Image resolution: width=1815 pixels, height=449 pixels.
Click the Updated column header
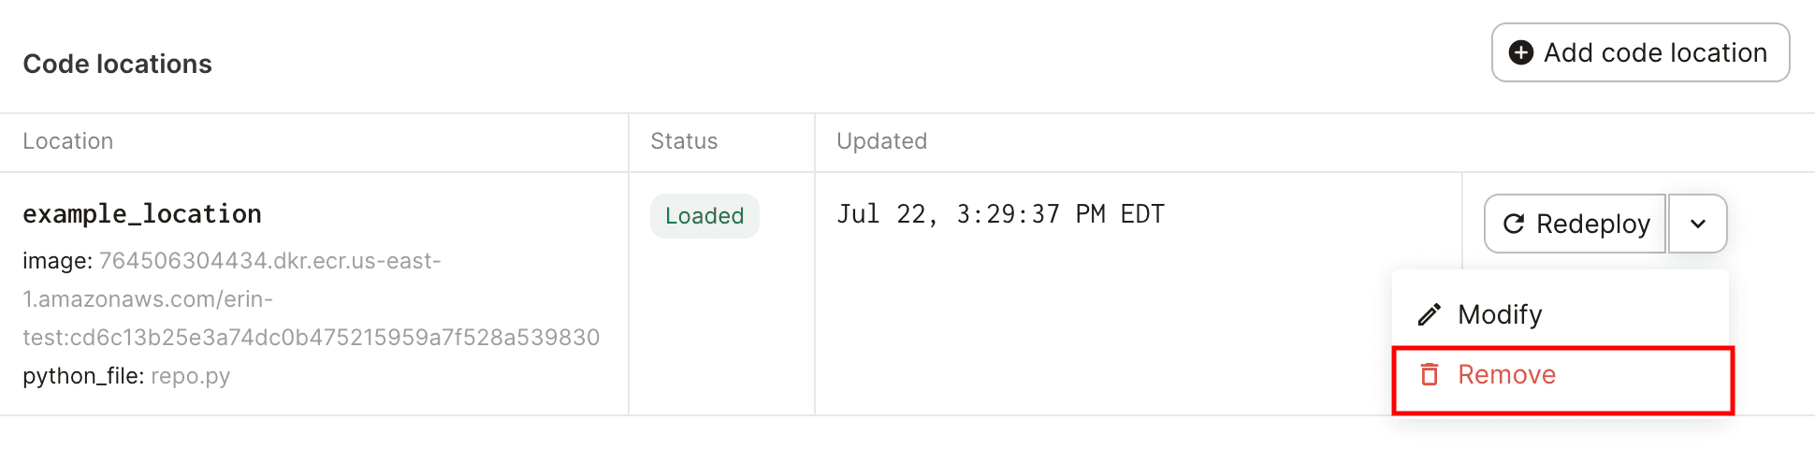[x=881, y=141]
